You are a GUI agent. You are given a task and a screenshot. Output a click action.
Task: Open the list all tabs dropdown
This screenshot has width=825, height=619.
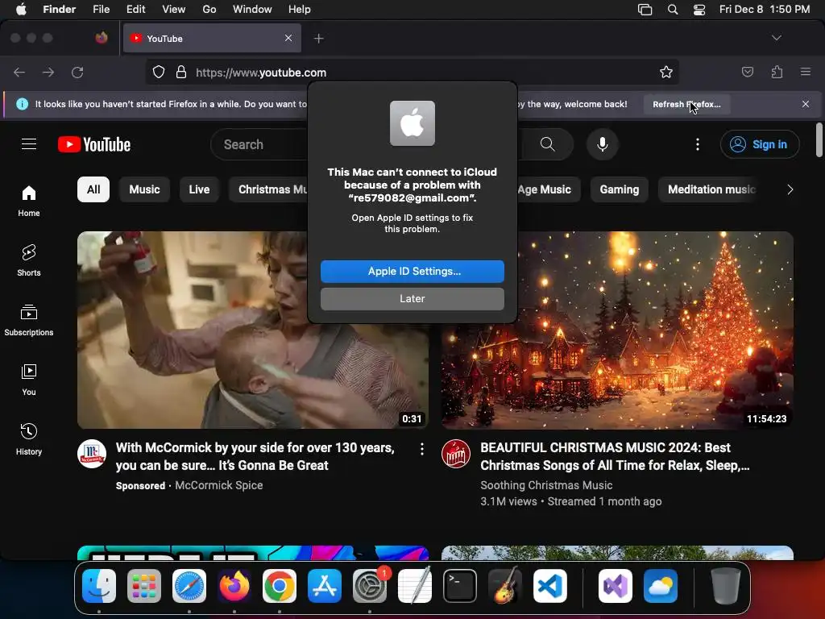(x=776, y=38)
